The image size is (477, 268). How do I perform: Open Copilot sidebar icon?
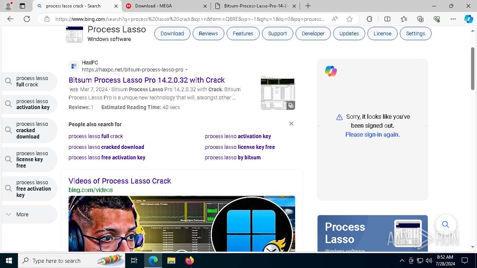[468, 19]
